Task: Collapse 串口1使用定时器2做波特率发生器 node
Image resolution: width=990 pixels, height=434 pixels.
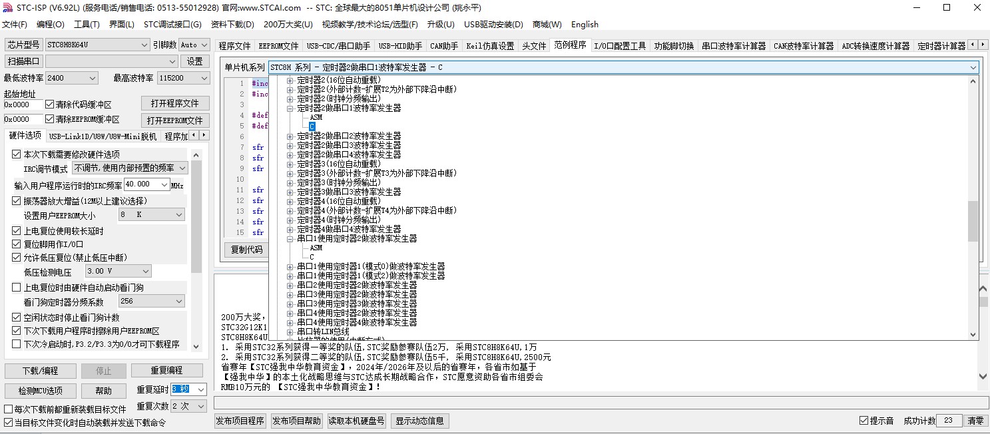Action: (290, 238)
